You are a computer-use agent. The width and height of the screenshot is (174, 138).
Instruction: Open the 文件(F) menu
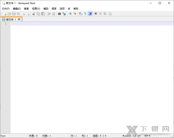pos(6,9)
